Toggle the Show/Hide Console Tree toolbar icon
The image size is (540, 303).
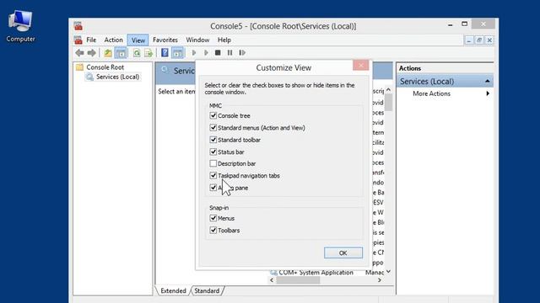(x=121, y=52)
